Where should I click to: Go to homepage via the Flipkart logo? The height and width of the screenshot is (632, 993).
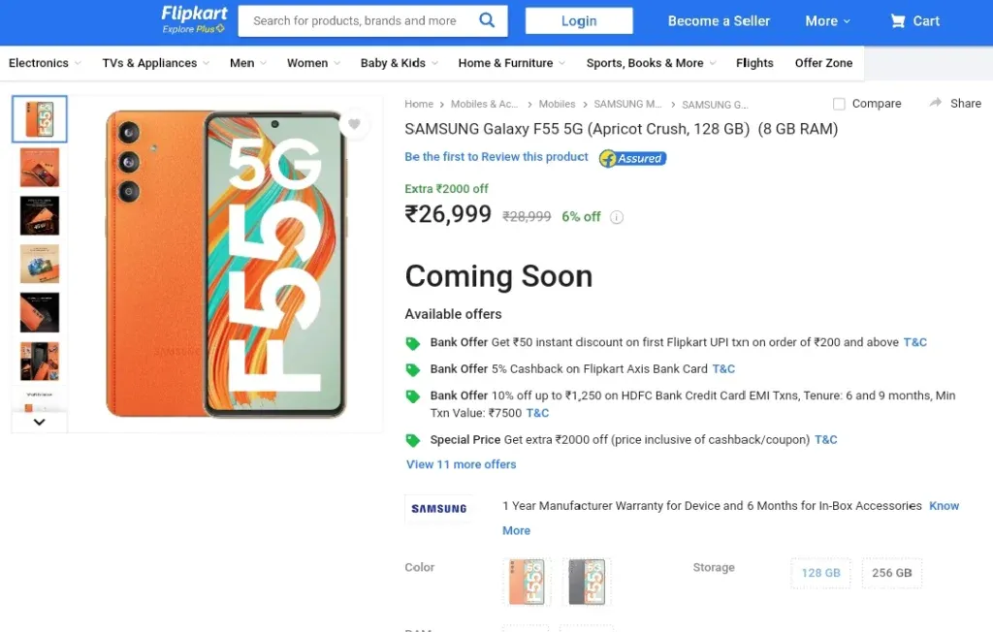[194, 19]
